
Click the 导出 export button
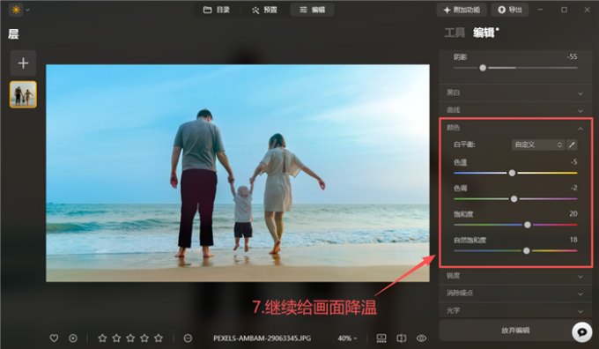(x=510, y=10)
